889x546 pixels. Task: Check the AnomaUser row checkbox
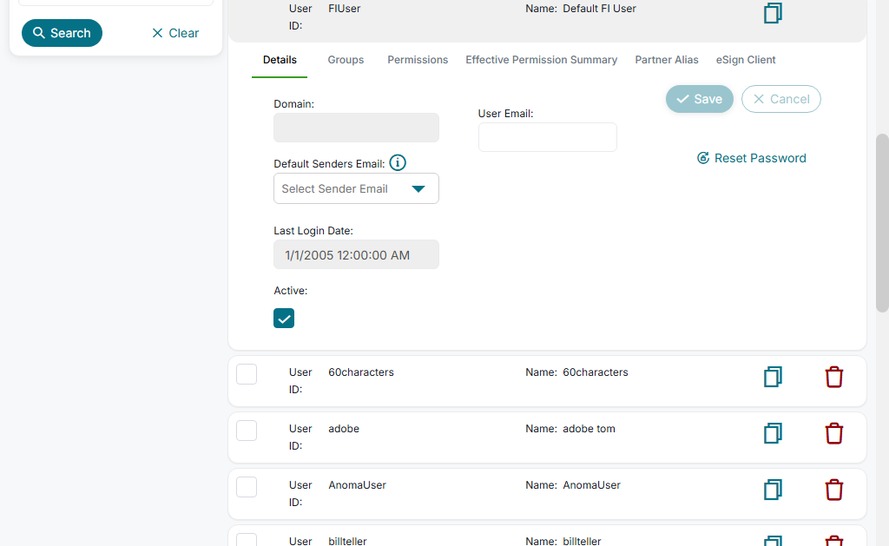tap(247, 487)
